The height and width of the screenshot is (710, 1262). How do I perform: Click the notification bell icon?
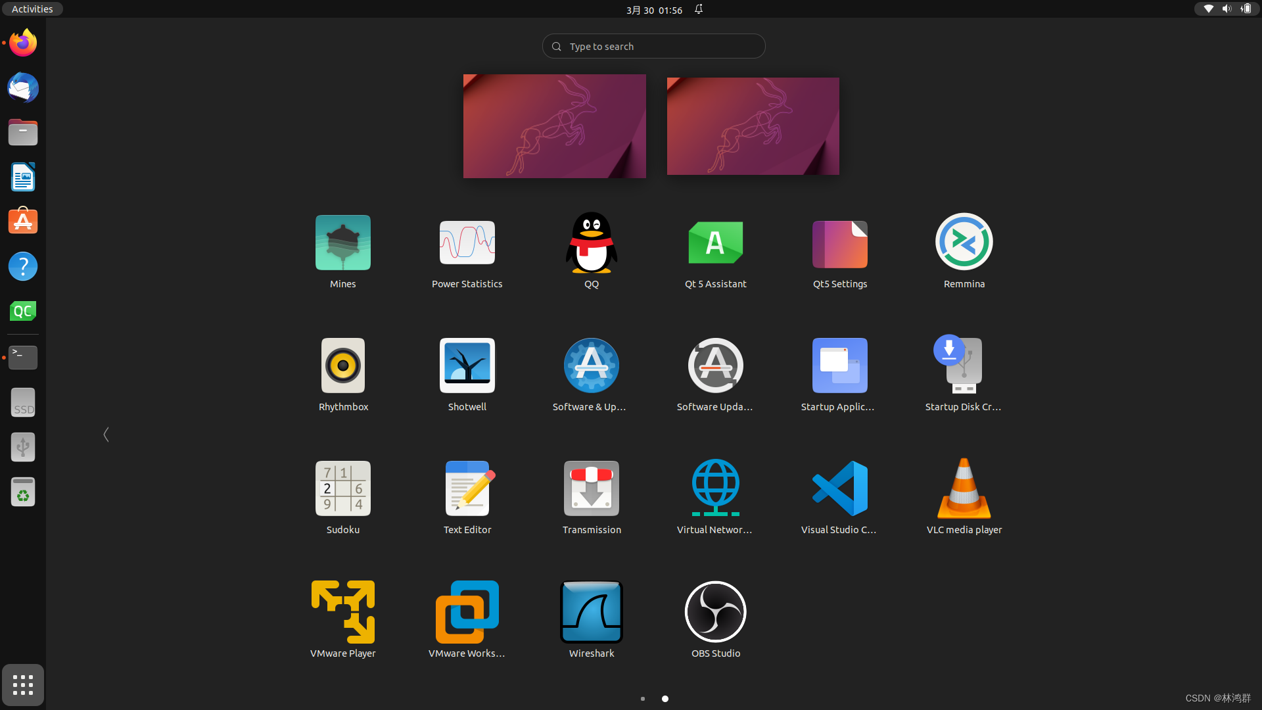[x=699, y=9]
